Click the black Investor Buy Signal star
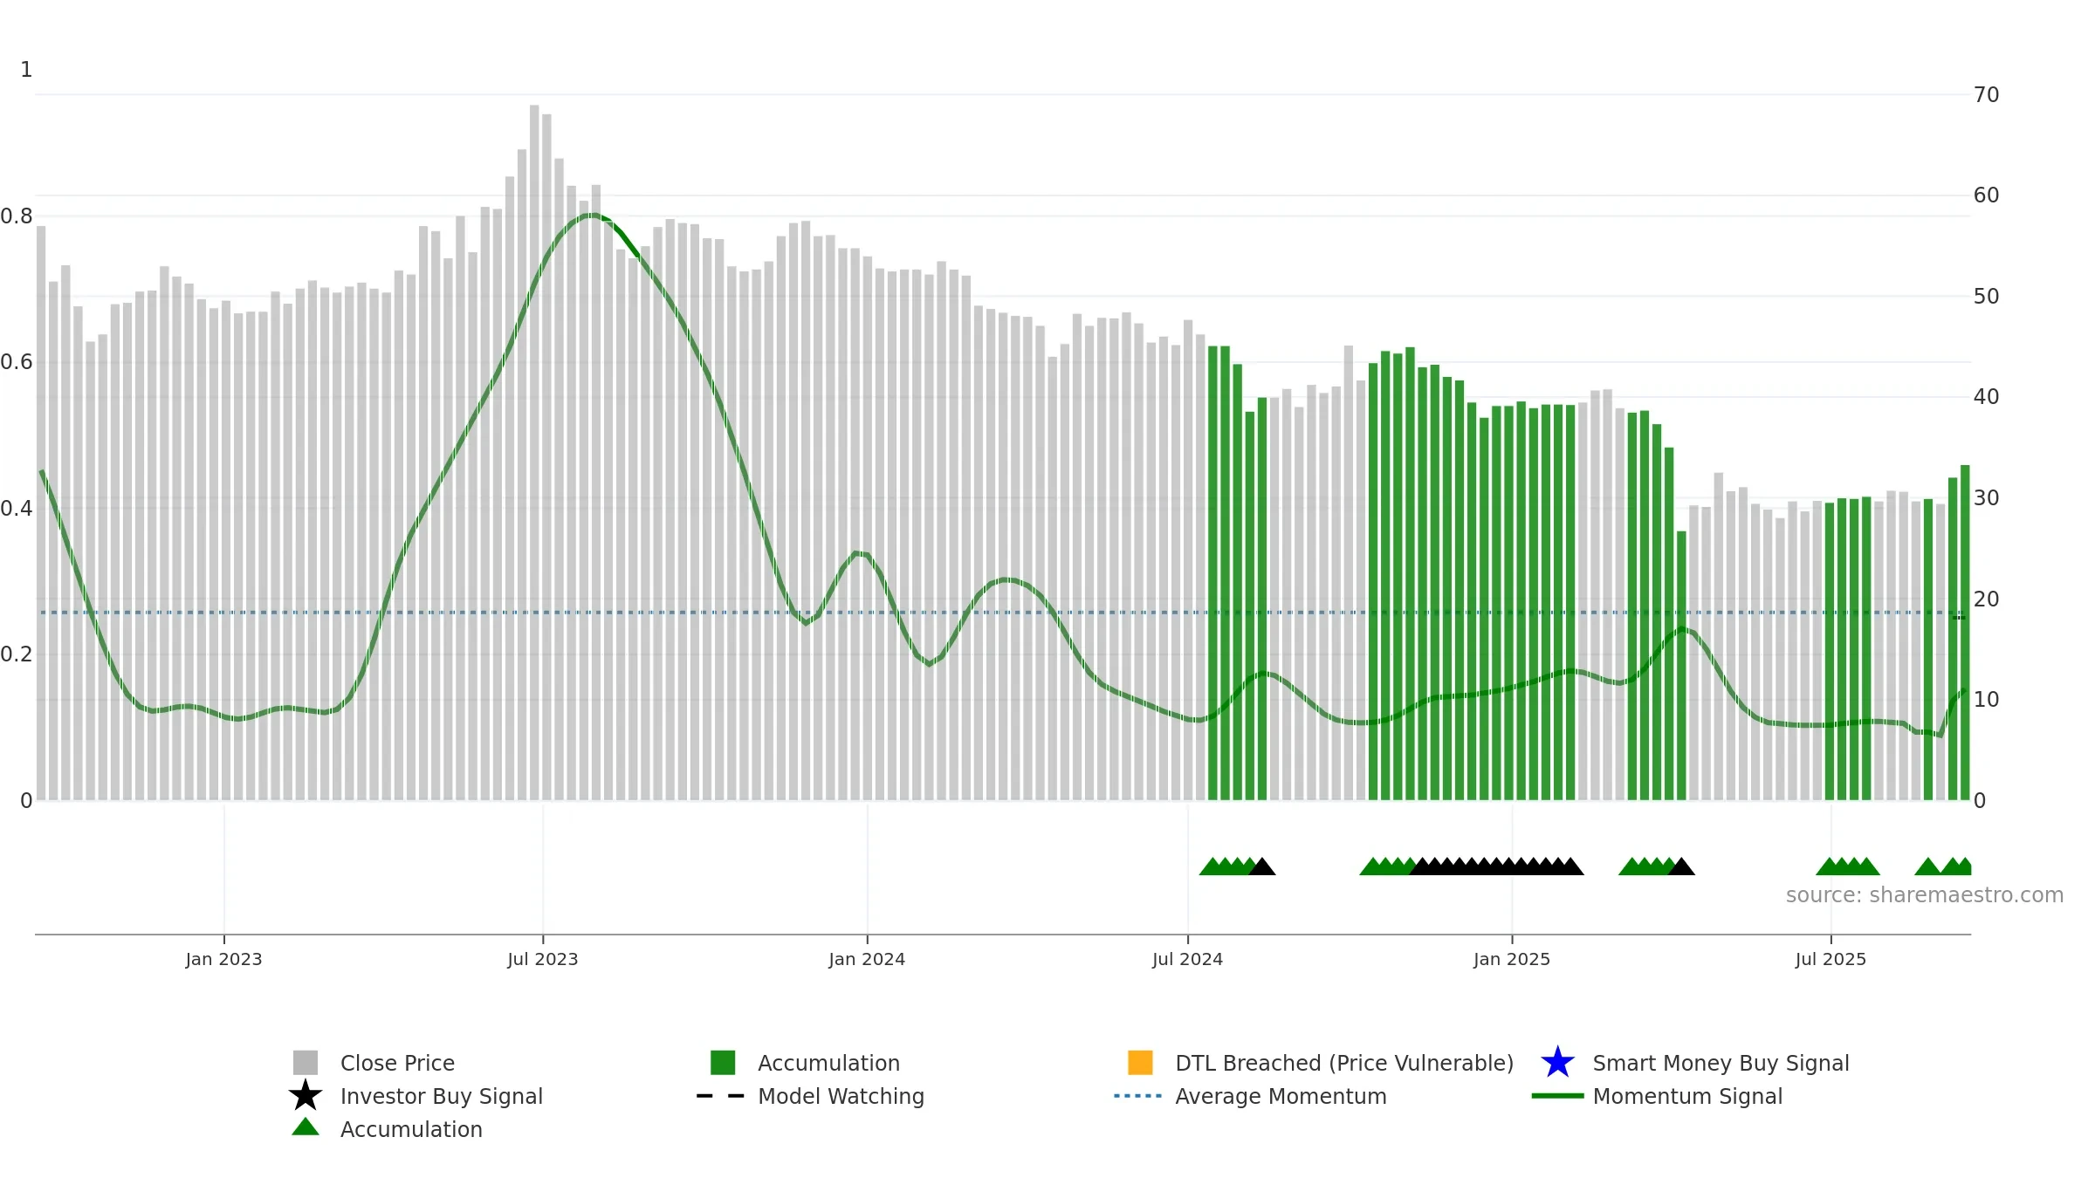The height and width of the screenshot is (1178, 2095). (306, 1096)
